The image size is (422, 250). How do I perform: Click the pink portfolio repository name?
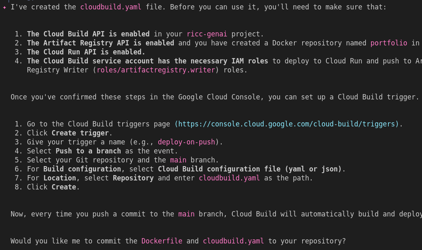[x=388, y=43]
